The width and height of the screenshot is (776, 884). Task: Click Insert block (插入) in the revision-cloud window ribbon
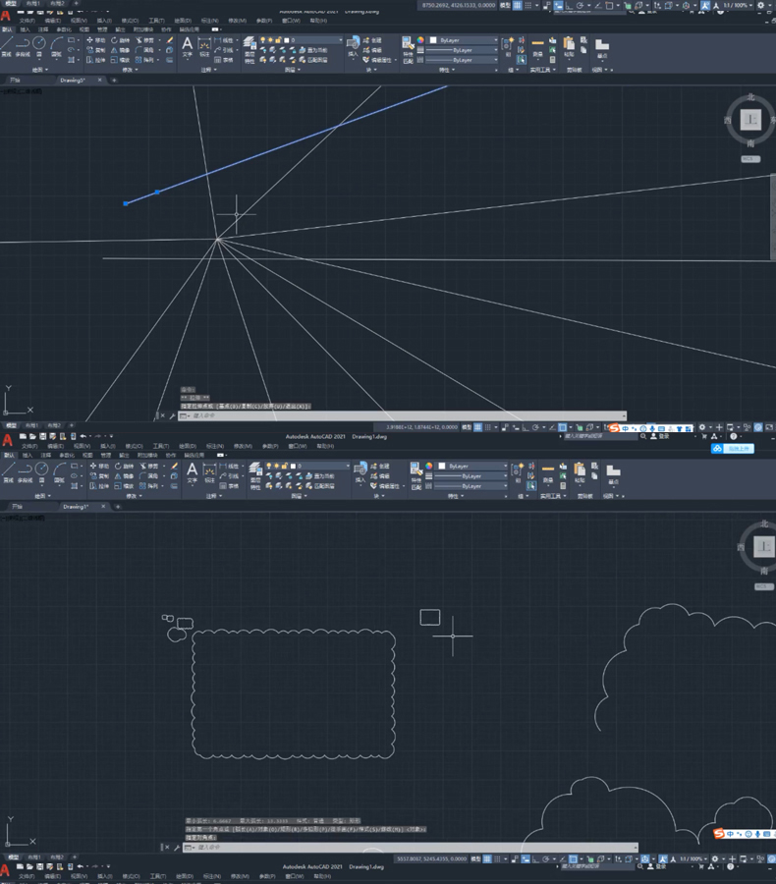(x=360, y=472)
